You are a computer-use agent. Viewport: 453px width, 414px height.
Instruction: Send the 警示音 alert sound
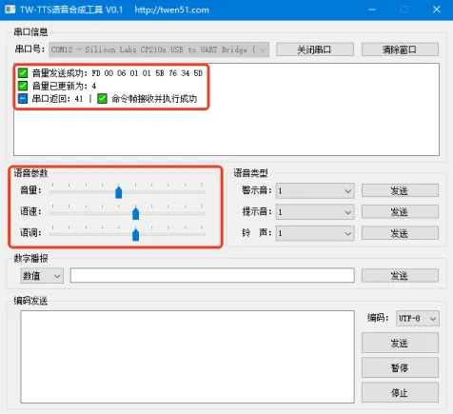coord(400,191)
